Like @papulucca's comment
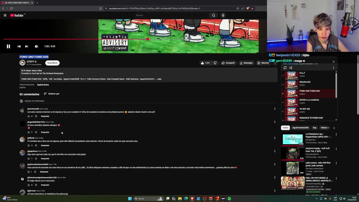The image size is (359, 202). [x=28, y=159]
